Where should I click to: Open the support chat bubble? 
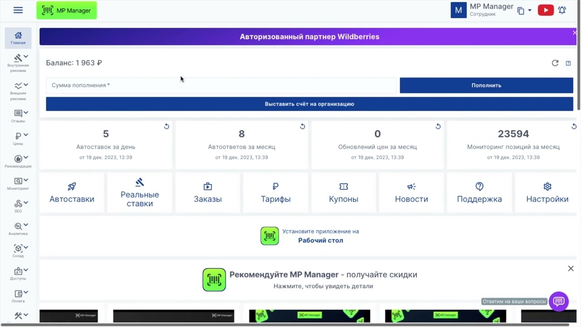click(x=559, y=301)
